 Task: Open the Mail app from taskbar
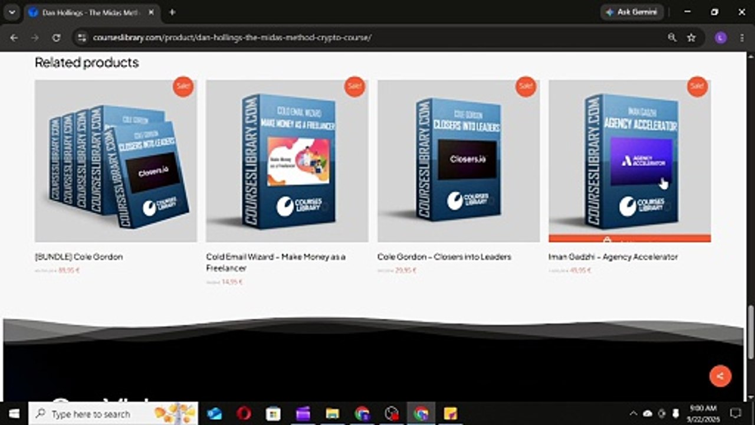click(x=215, y=413)
